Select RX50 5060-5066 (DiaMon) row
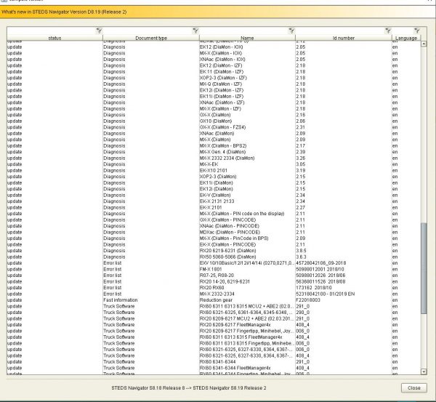 (x=214, y=257)
